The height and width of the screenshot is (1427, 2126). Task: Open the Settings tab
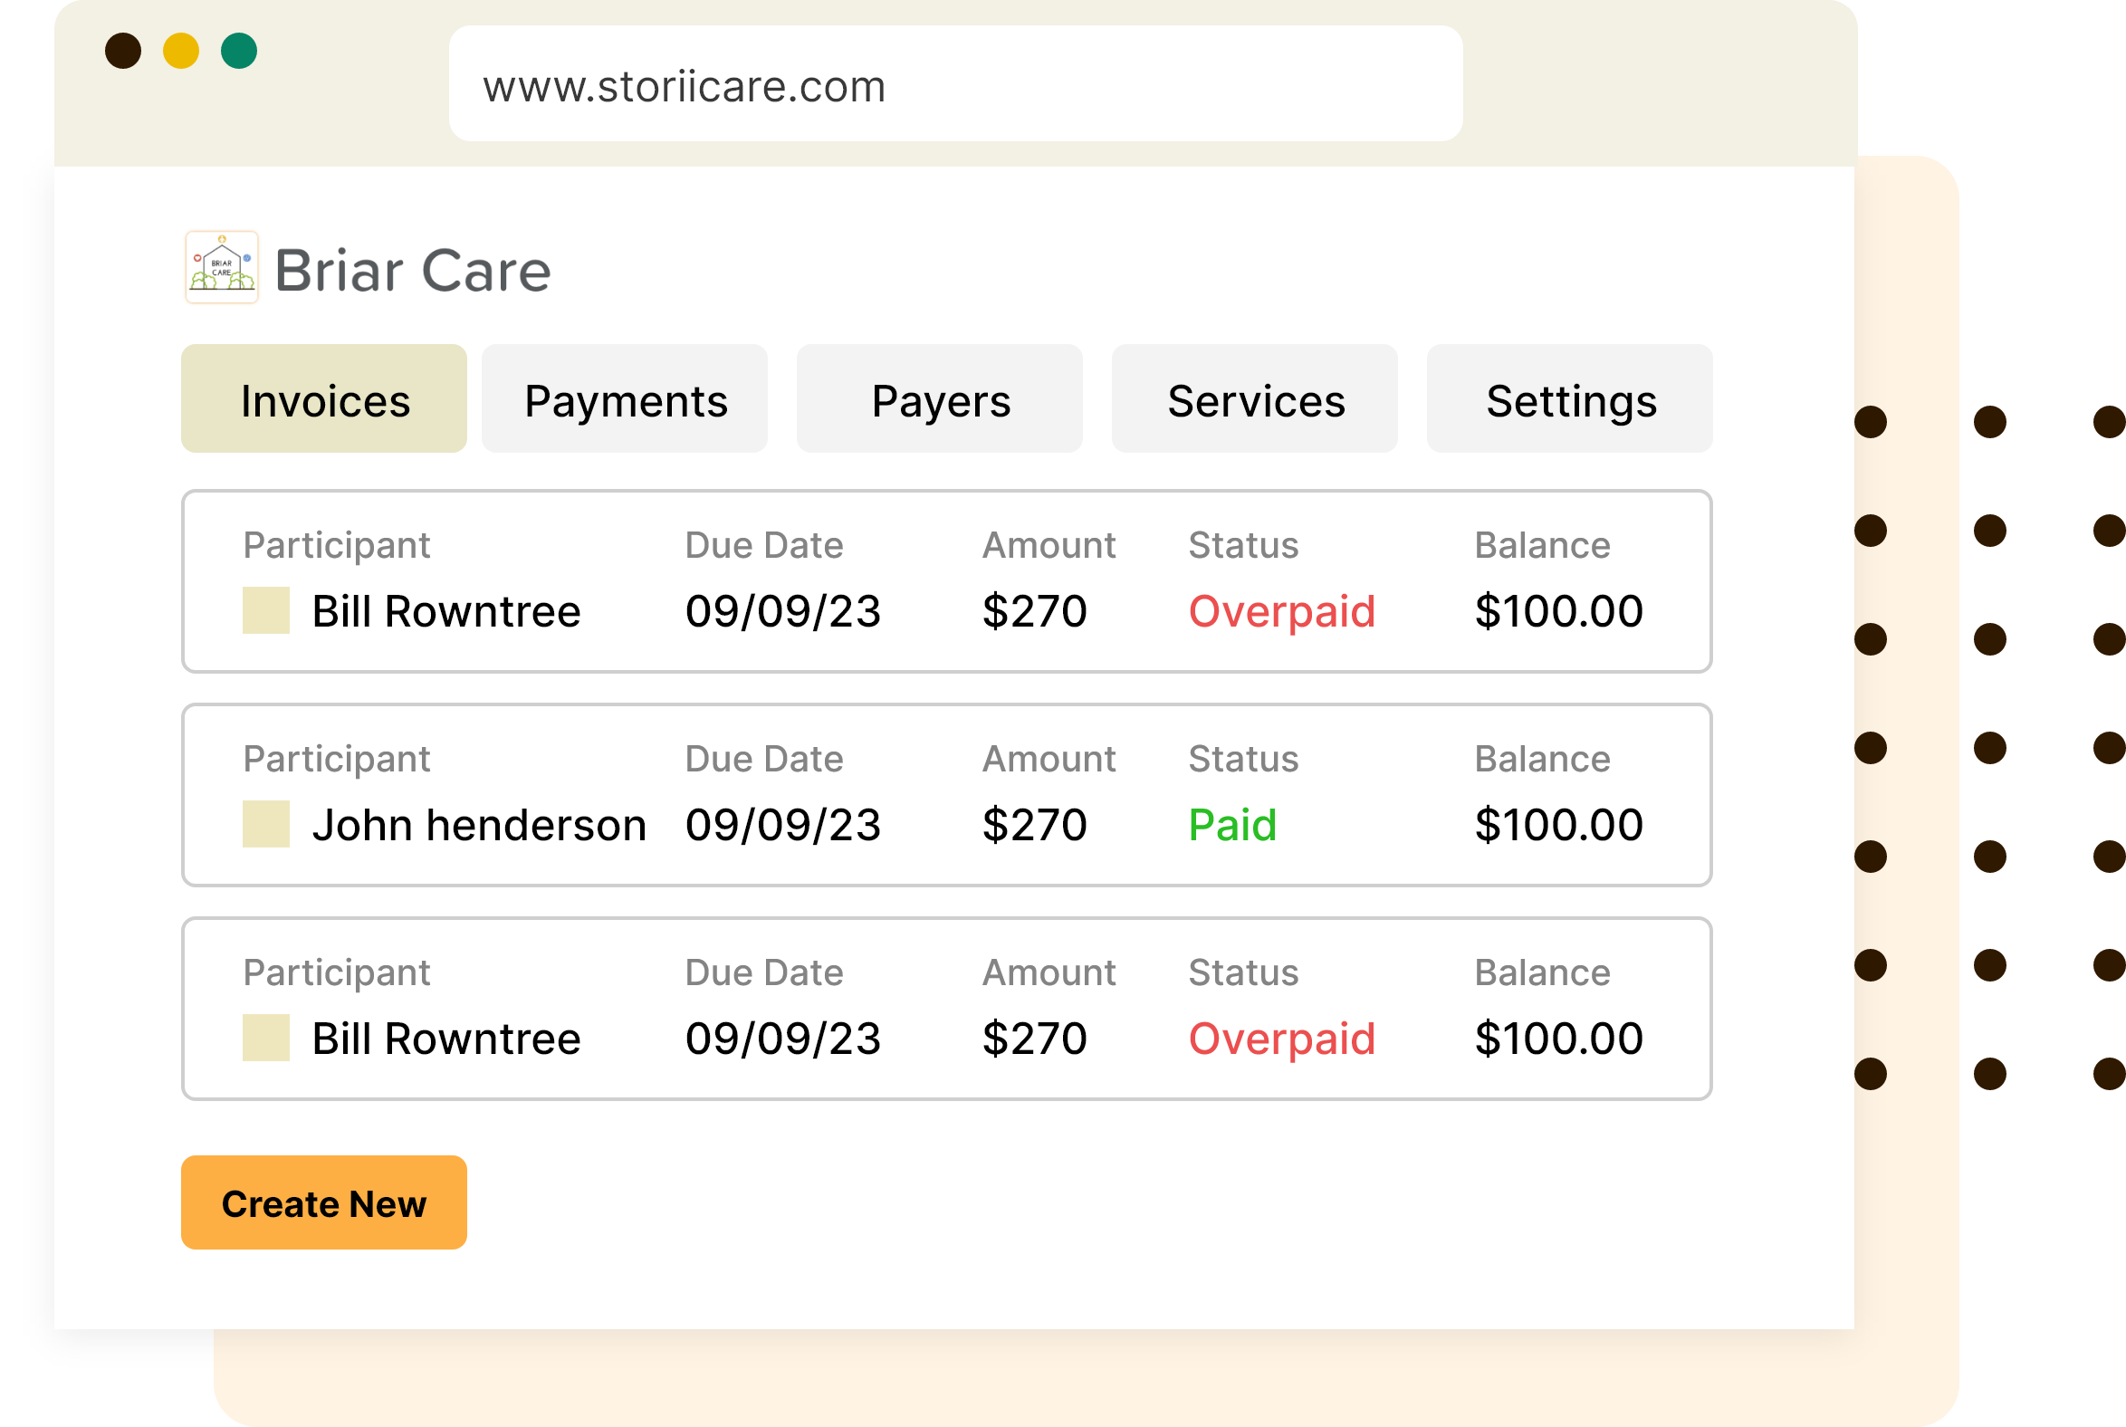pyautogui.click(x=1569, y=398)
